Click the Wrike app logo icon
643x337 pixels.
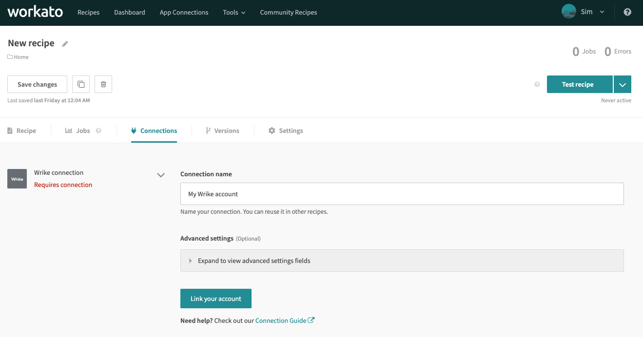17,179
